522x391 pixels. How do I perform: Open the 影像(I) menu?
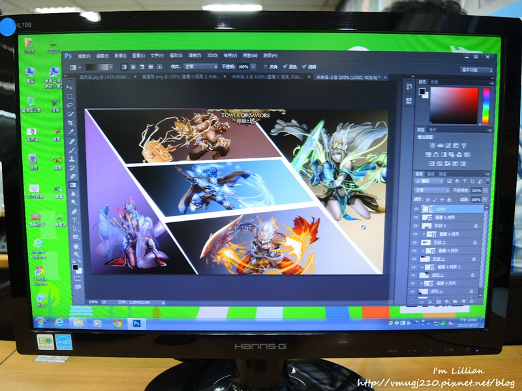tap(121, 56)
